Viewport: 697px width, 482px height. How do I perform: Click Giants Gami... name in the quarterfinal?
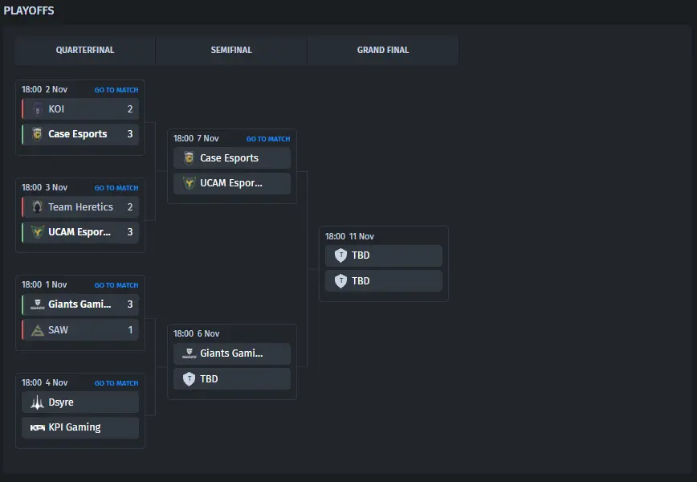point(80,304)
